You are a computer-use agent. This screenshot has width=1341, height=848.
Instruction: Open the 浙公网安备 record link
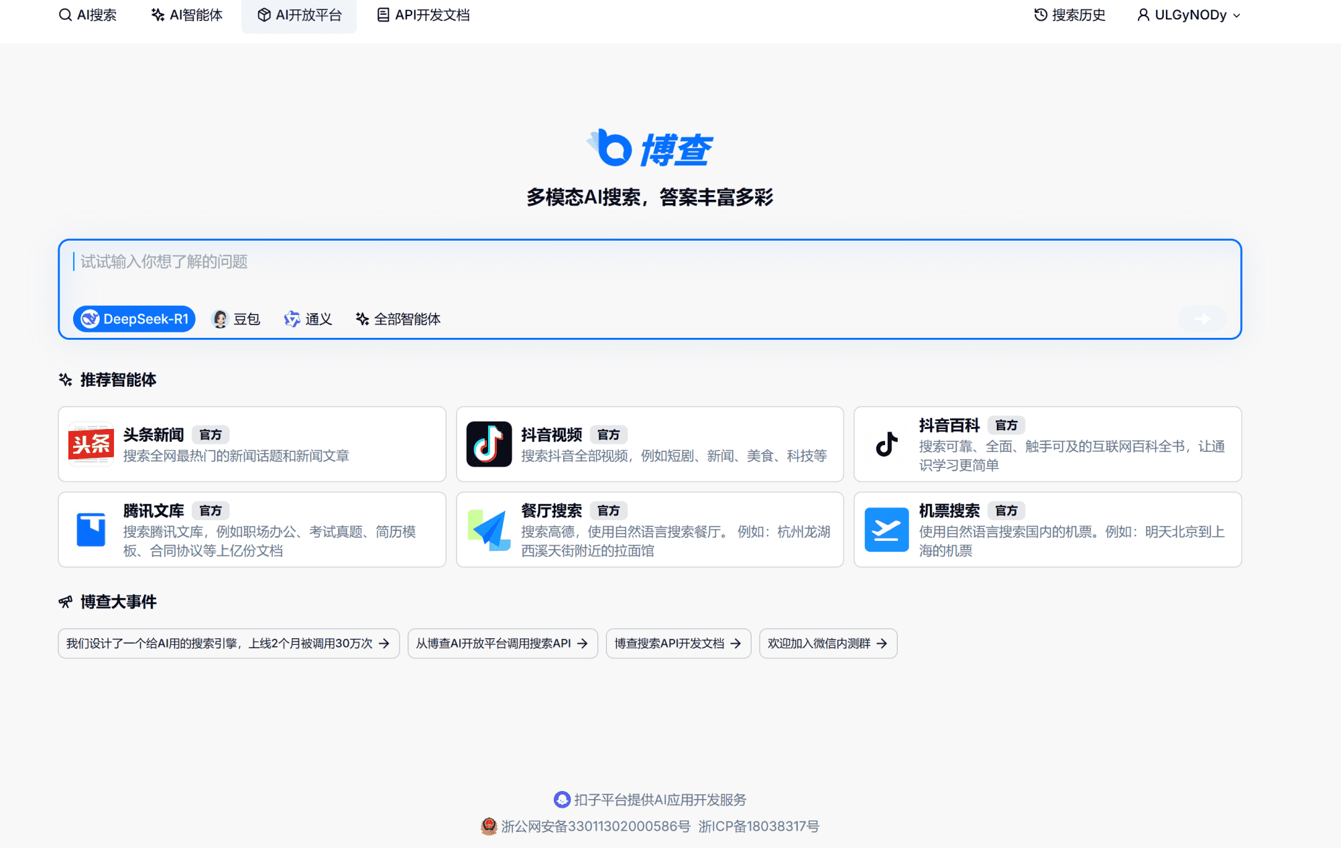(586, 827)
